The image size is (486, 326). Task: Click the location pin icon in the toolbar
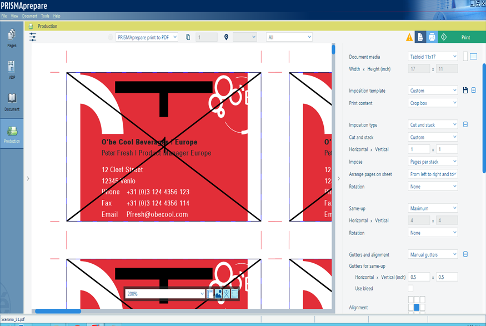[x=226, y=37]
